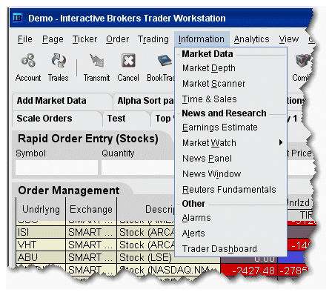The image size is (332, 295).
Task: Click the Cancel order icon
Action: (x=128, y=61)
